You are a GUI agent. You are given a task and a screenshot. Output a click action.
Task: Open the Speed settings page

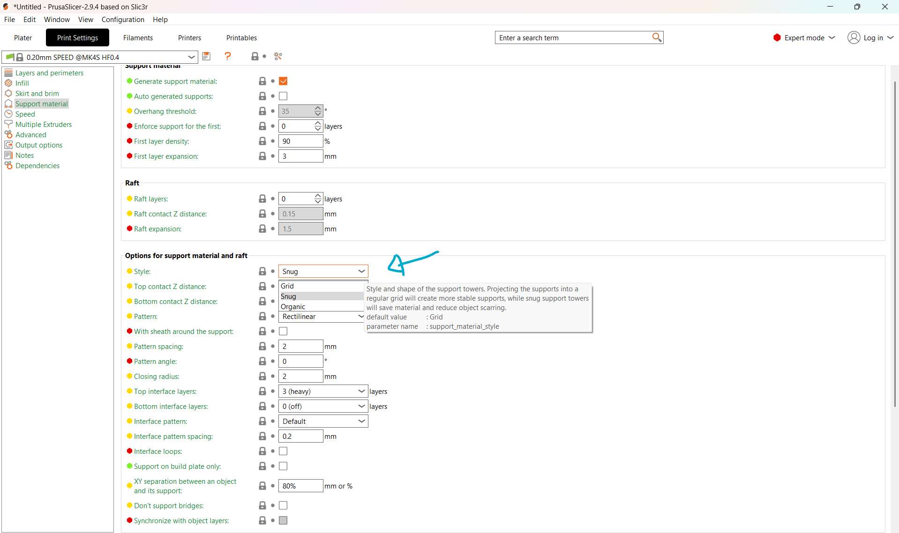(25, 114)
